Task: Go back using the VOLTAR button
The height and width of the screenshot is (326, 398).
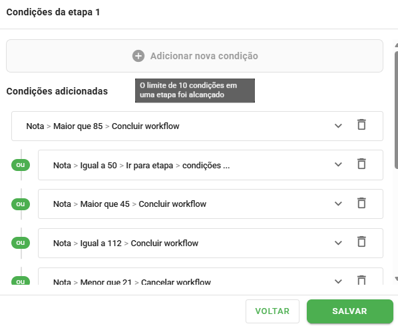Action: [x=272, y=311]
